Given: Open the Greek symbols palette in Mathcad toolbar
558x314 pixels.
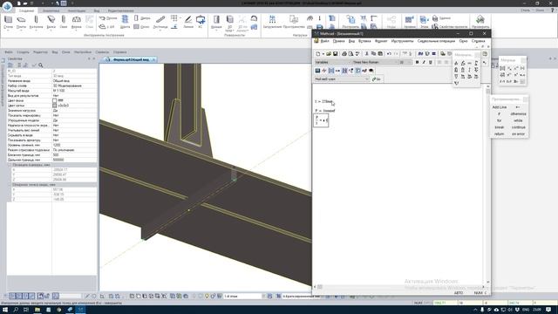Looking at the screenshot, I should [364, 71].
